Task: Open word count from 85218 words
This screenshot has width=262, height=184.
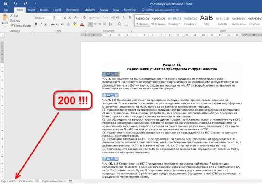Action: click(25, 181)
